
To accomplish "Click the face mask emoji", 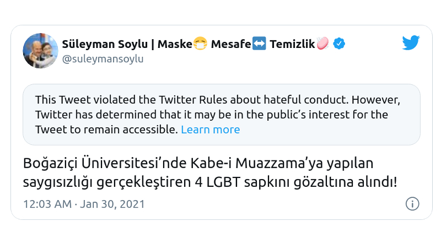I will [x=200, y=44].
